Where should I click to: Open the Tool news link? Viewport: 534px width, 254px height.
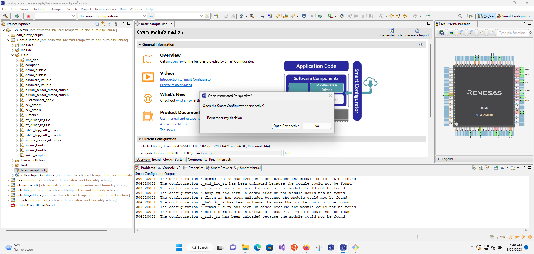pyautogui.click(x=167, y=130)
